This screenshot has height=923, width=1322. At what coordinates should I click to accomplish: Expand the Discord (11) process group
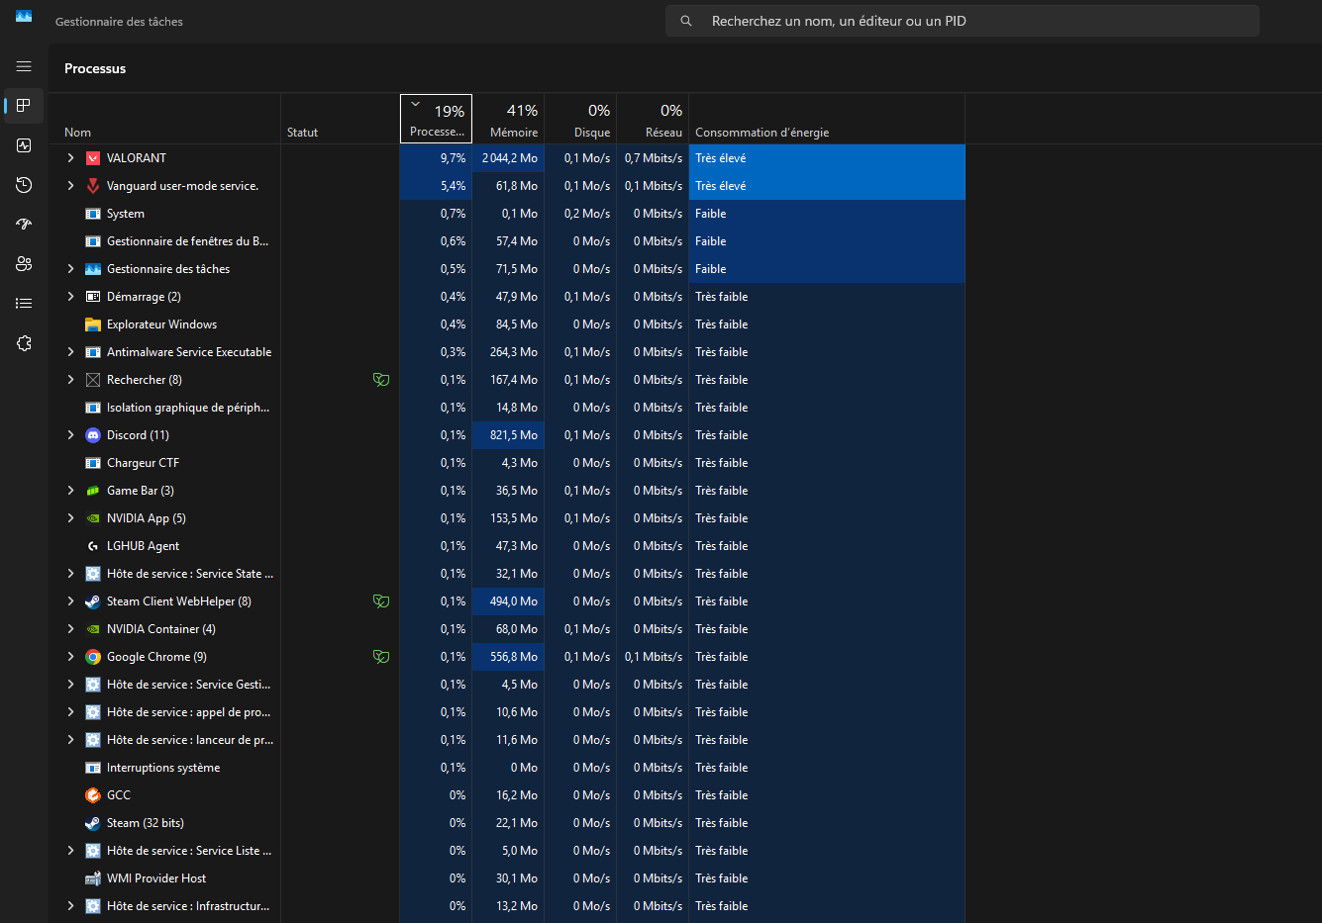[x=70, y=435]
